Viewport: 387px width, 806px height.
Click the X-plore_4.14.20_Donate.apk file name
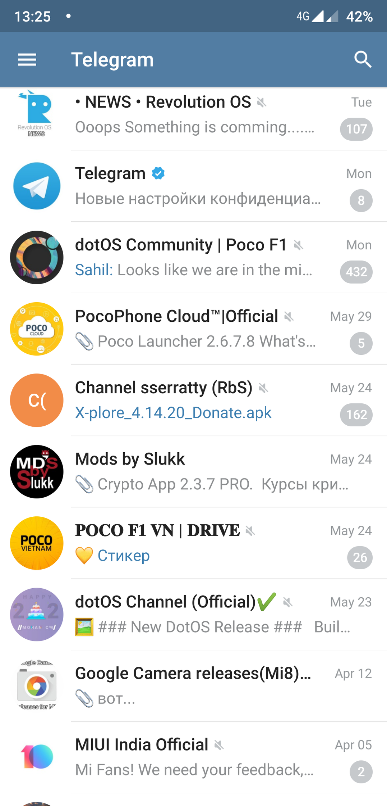[x=173, y=413]
